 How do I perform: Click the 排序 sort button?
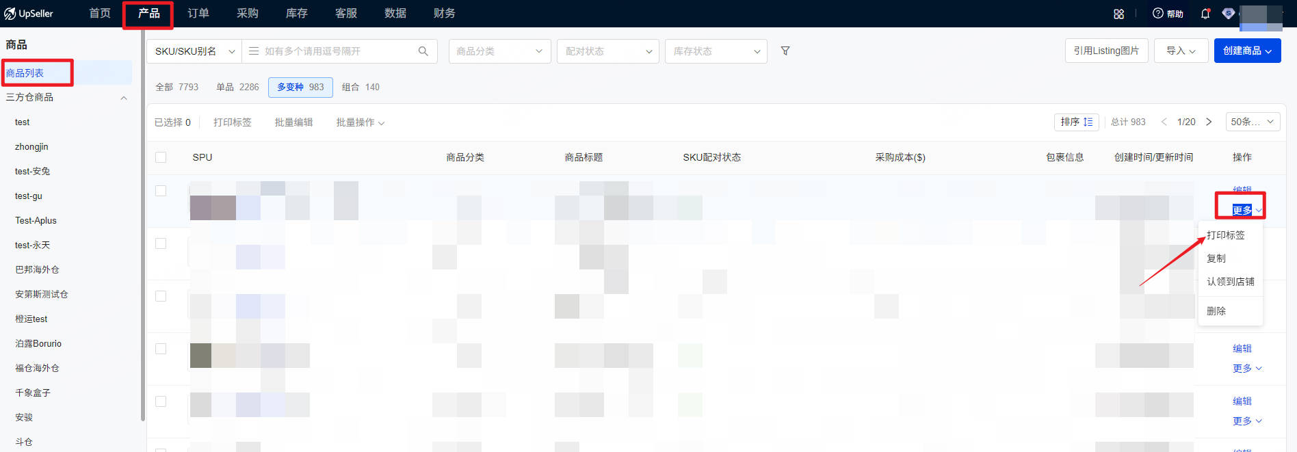click(x=1077, y=122)
